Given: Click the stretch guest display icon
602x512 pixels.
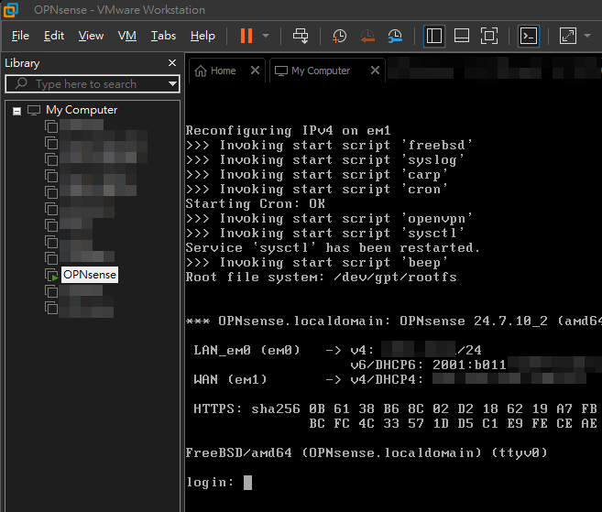Looking at the screenshot, I should pos(568,36).
